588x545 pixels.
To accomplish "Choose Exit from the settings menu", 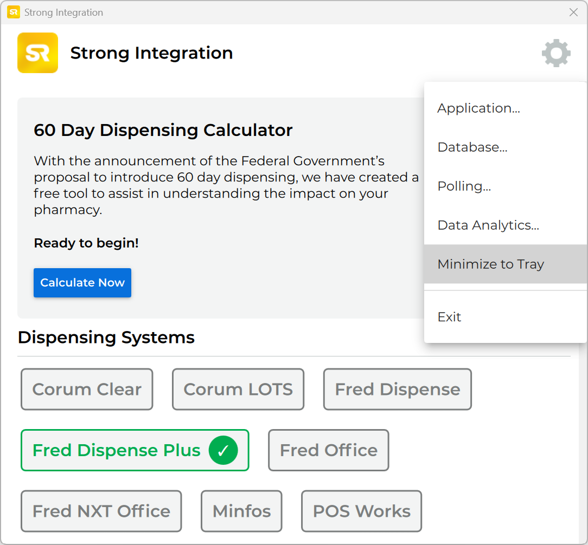I will click(505, 317).
